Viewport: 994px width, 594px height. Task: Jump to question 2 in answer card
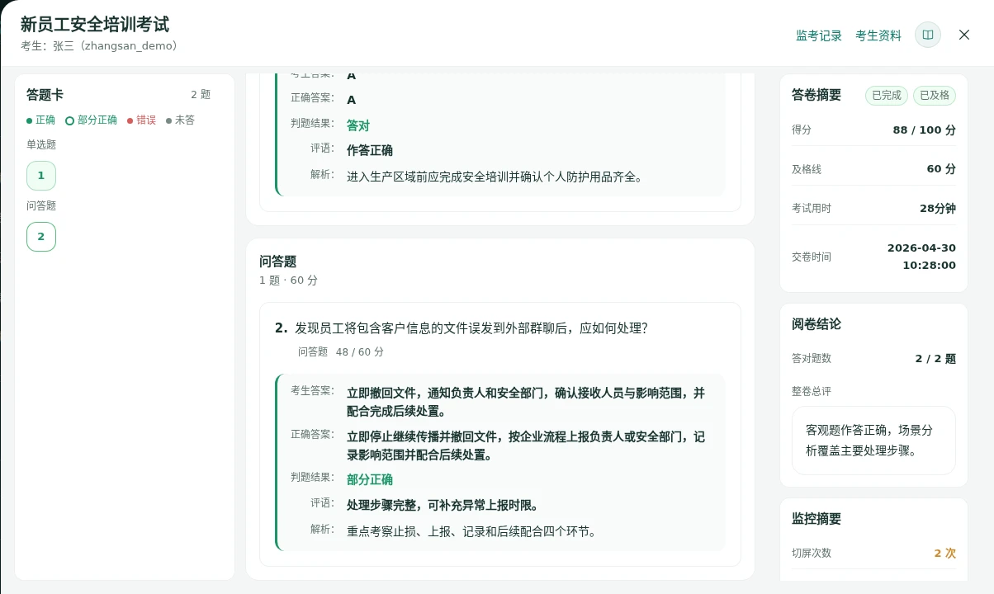[x=41, y=237]
